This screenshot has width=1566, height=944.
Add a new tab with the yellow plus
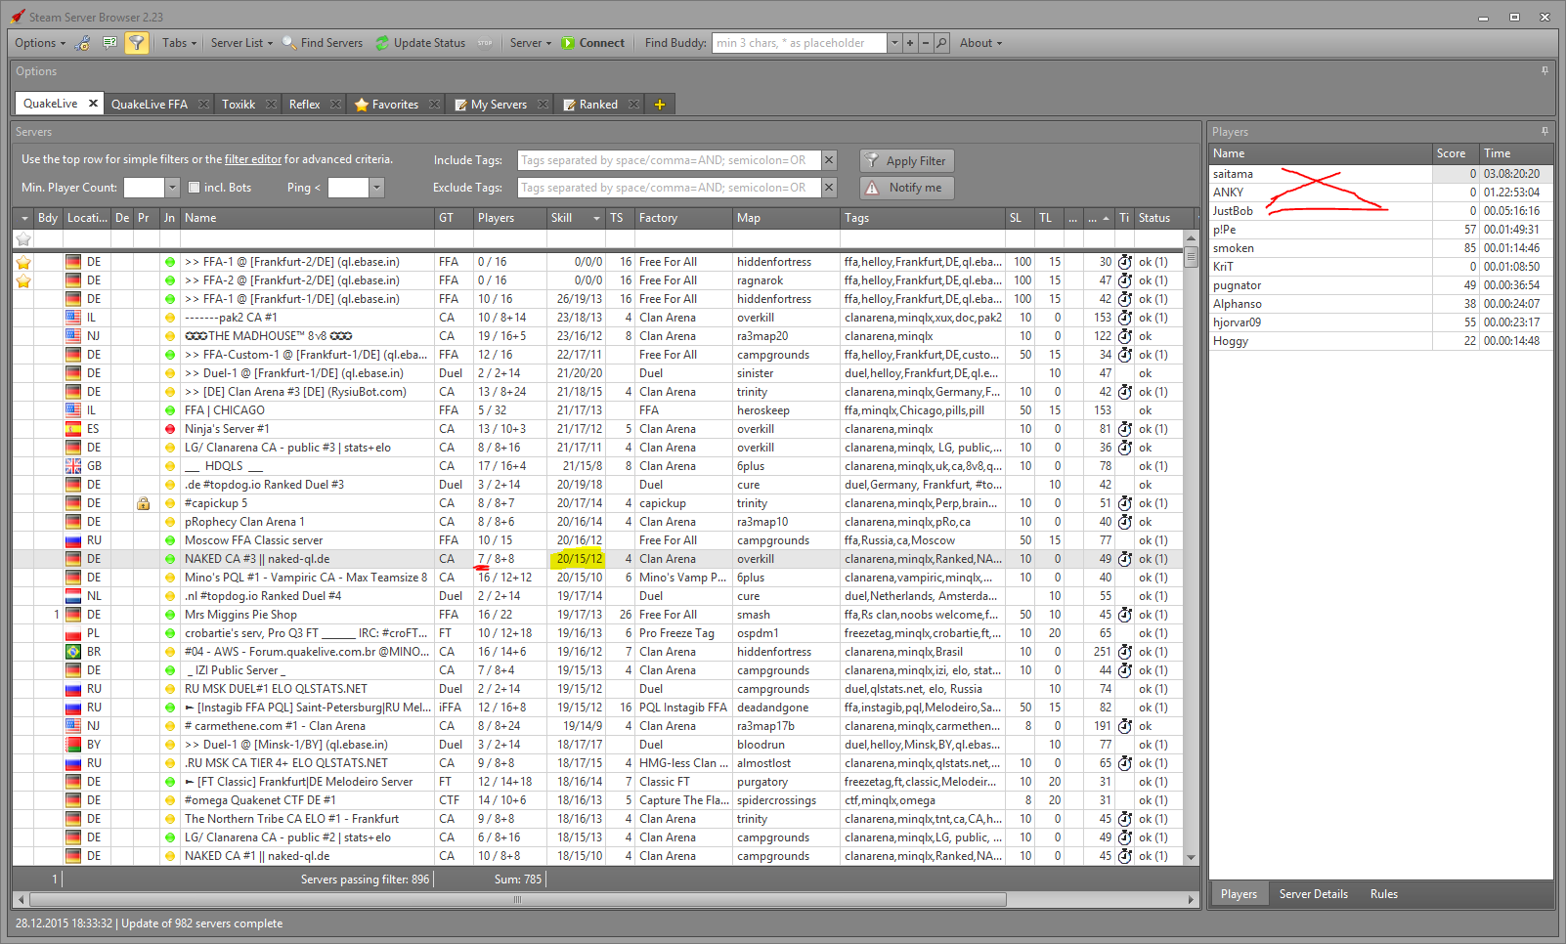660,105
